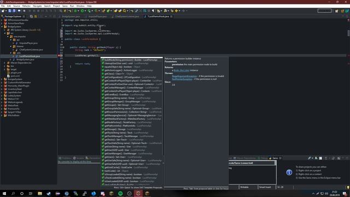Click the Save All toolbar icon
Image resolution: width=350 pixels, height=197 pixels.
coord(14,11)
